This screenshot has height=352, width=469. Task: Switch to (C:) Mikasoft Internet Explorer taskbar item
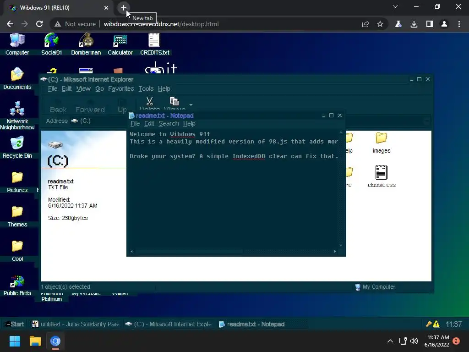pyautogui.click(x=168, y=324)
